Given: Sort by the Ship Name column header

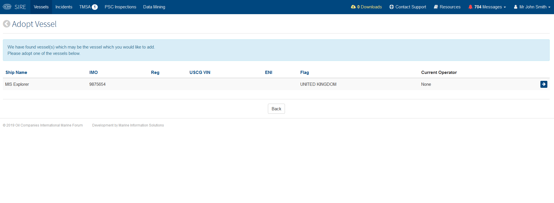Looking at the screenshot, I should tap(16, 72).
